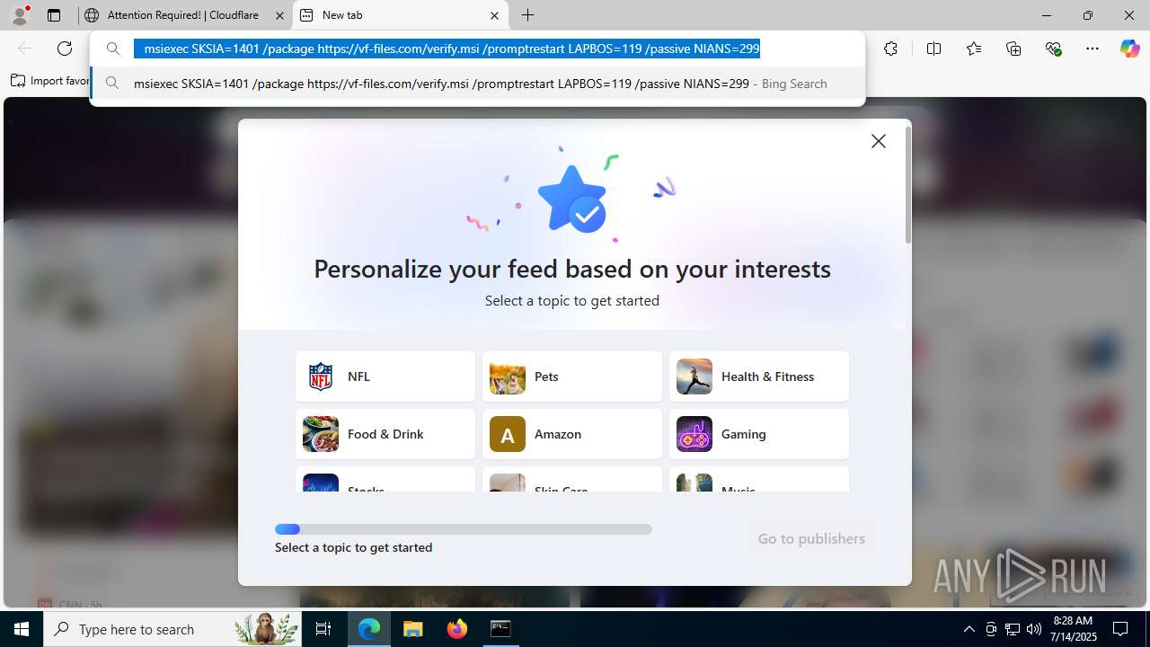Click the topic selection progress bar
The width and height of the screenshot is (1150, 647).
[464, 529]
